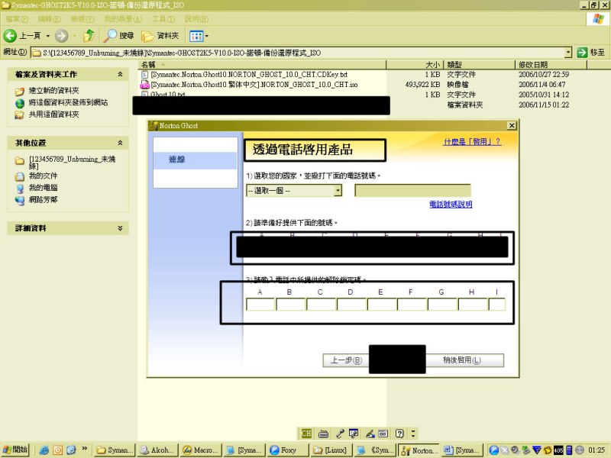611x458 pixels.
Task: Click the Forward arrow icon in Explorer
Action: pyautogui.click(x=61, y=36)
